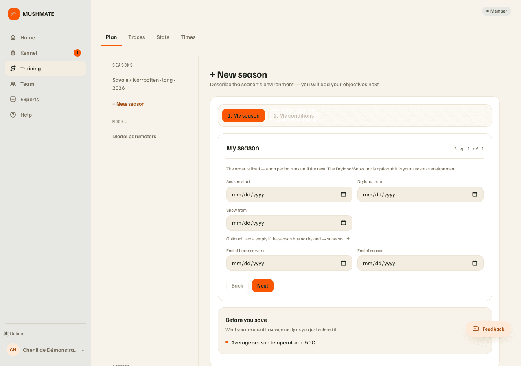Switch to the Traces tab
Viewport: 521px width, 366px height.
(137, 37)
